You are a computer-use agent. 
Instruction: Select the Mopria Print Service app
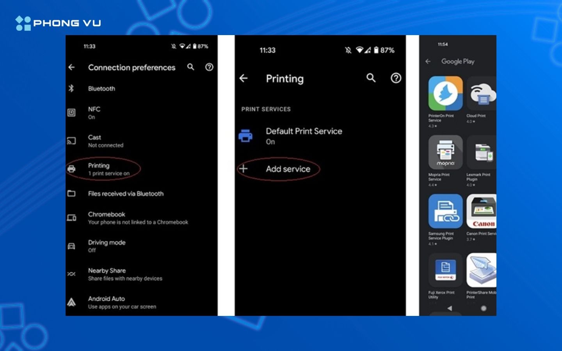pos(445,153)
